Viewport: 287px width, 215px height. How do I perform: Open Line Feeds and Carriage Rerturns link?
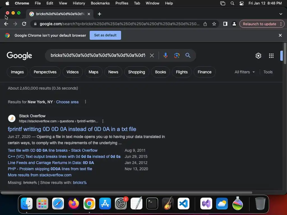click(x=51, y=163)
